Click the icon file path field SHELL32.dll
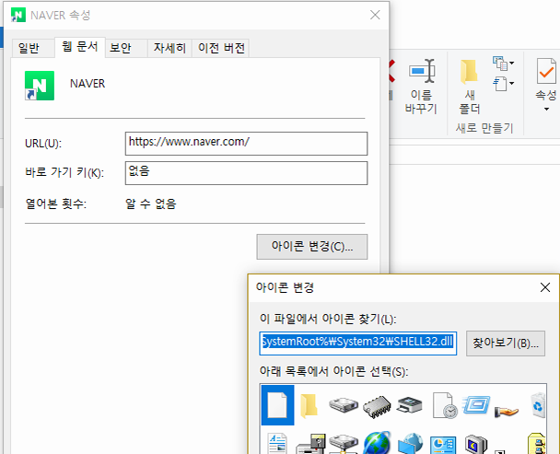This screenshot has width=560, height=454. click(x=358, y=343)
